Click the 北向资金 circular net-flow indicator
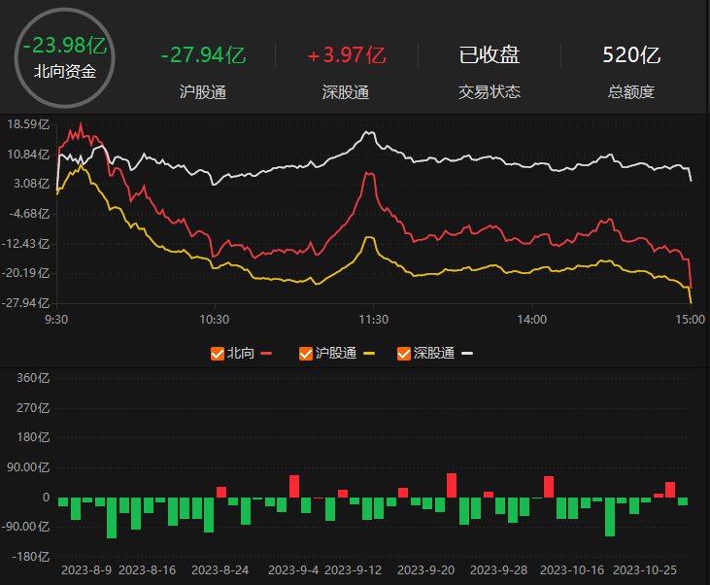 tap(64, 56)
